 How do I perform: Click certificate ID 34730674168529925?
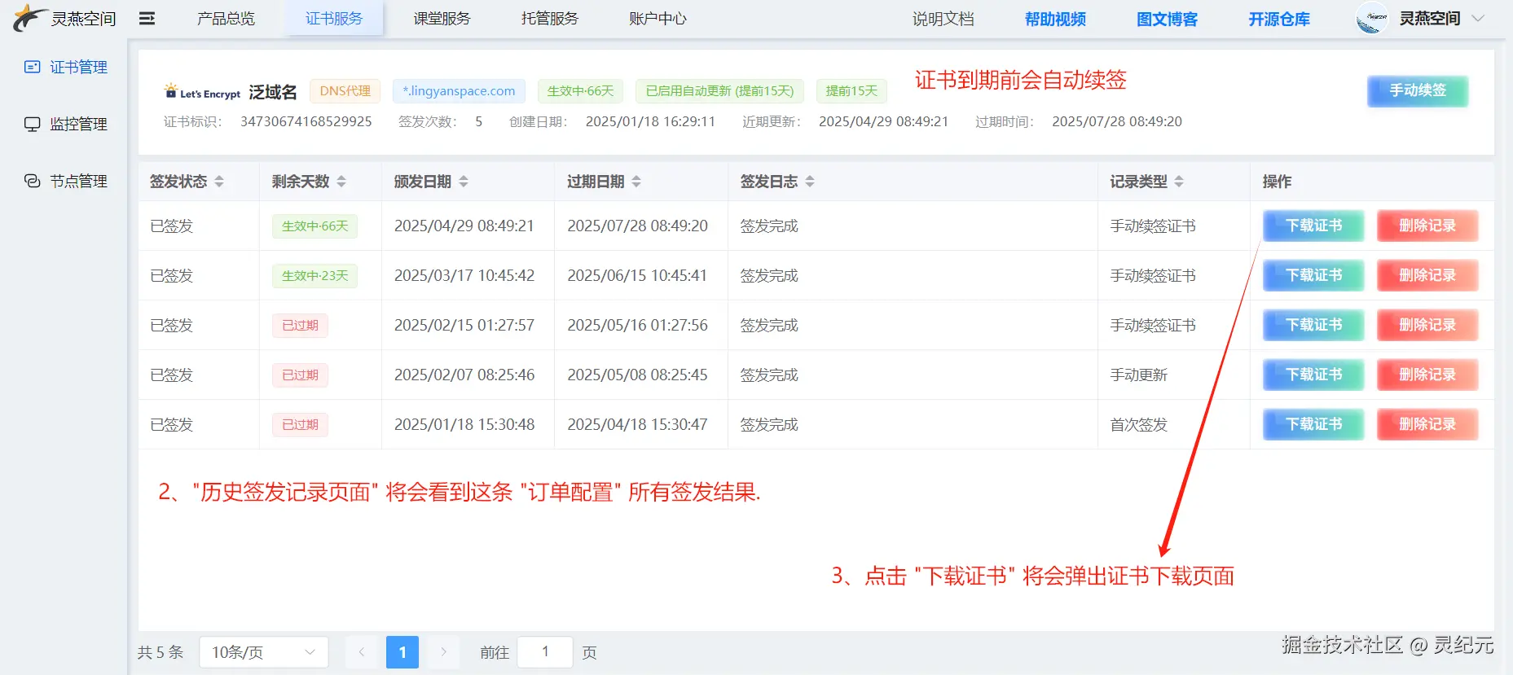tap(306, 121)
